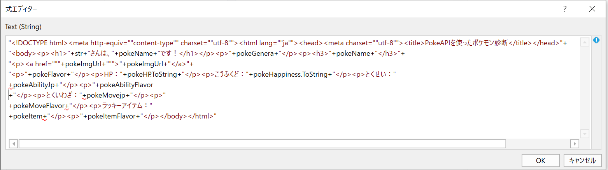608x170 pixels.
Task: Click the Text (String) label
Action: pos(23,27)
